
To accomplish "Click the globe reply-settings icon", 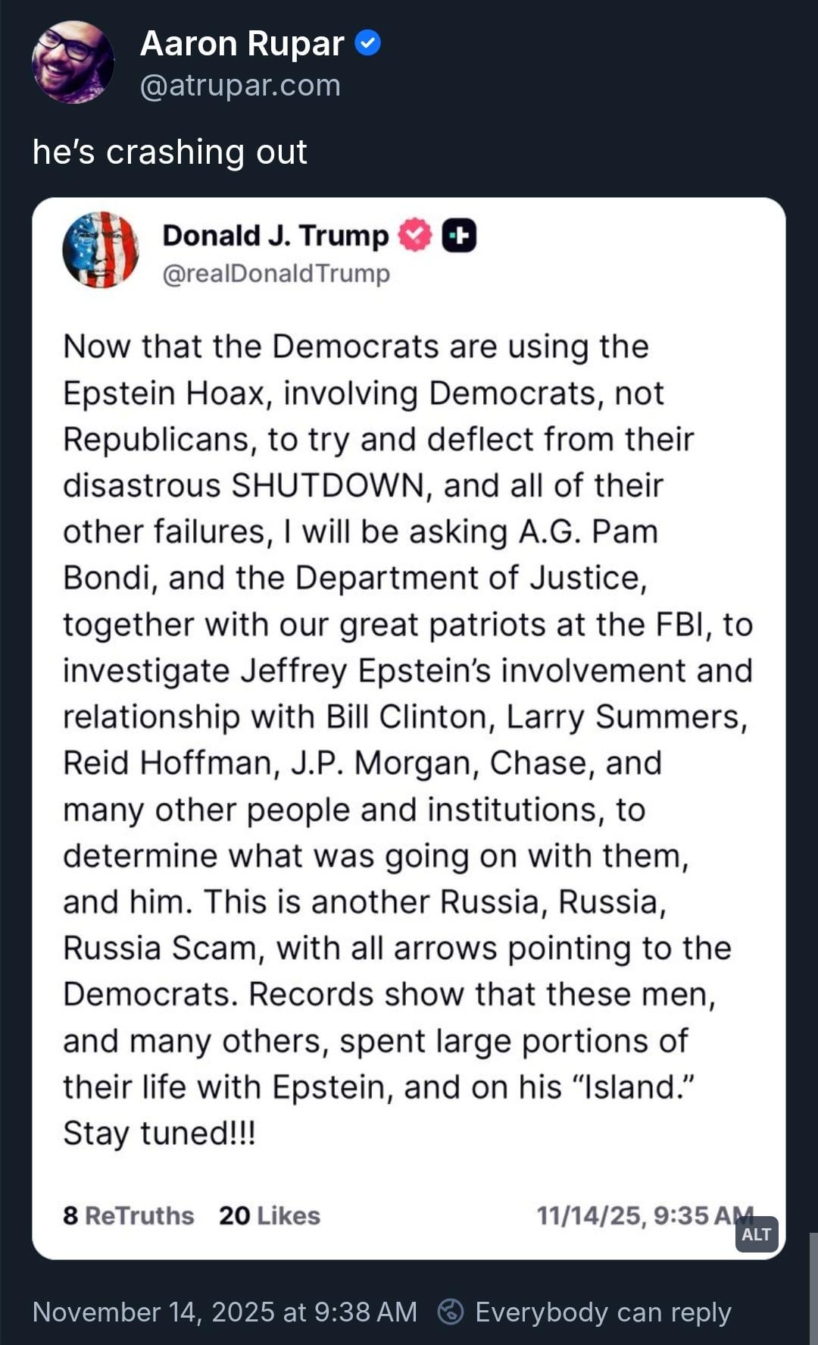I will pos(451,1312).
